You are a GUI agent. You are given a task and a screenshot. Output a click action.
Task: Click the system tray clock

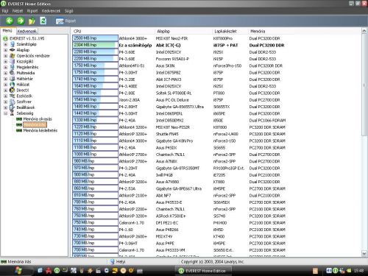(358, 271)
